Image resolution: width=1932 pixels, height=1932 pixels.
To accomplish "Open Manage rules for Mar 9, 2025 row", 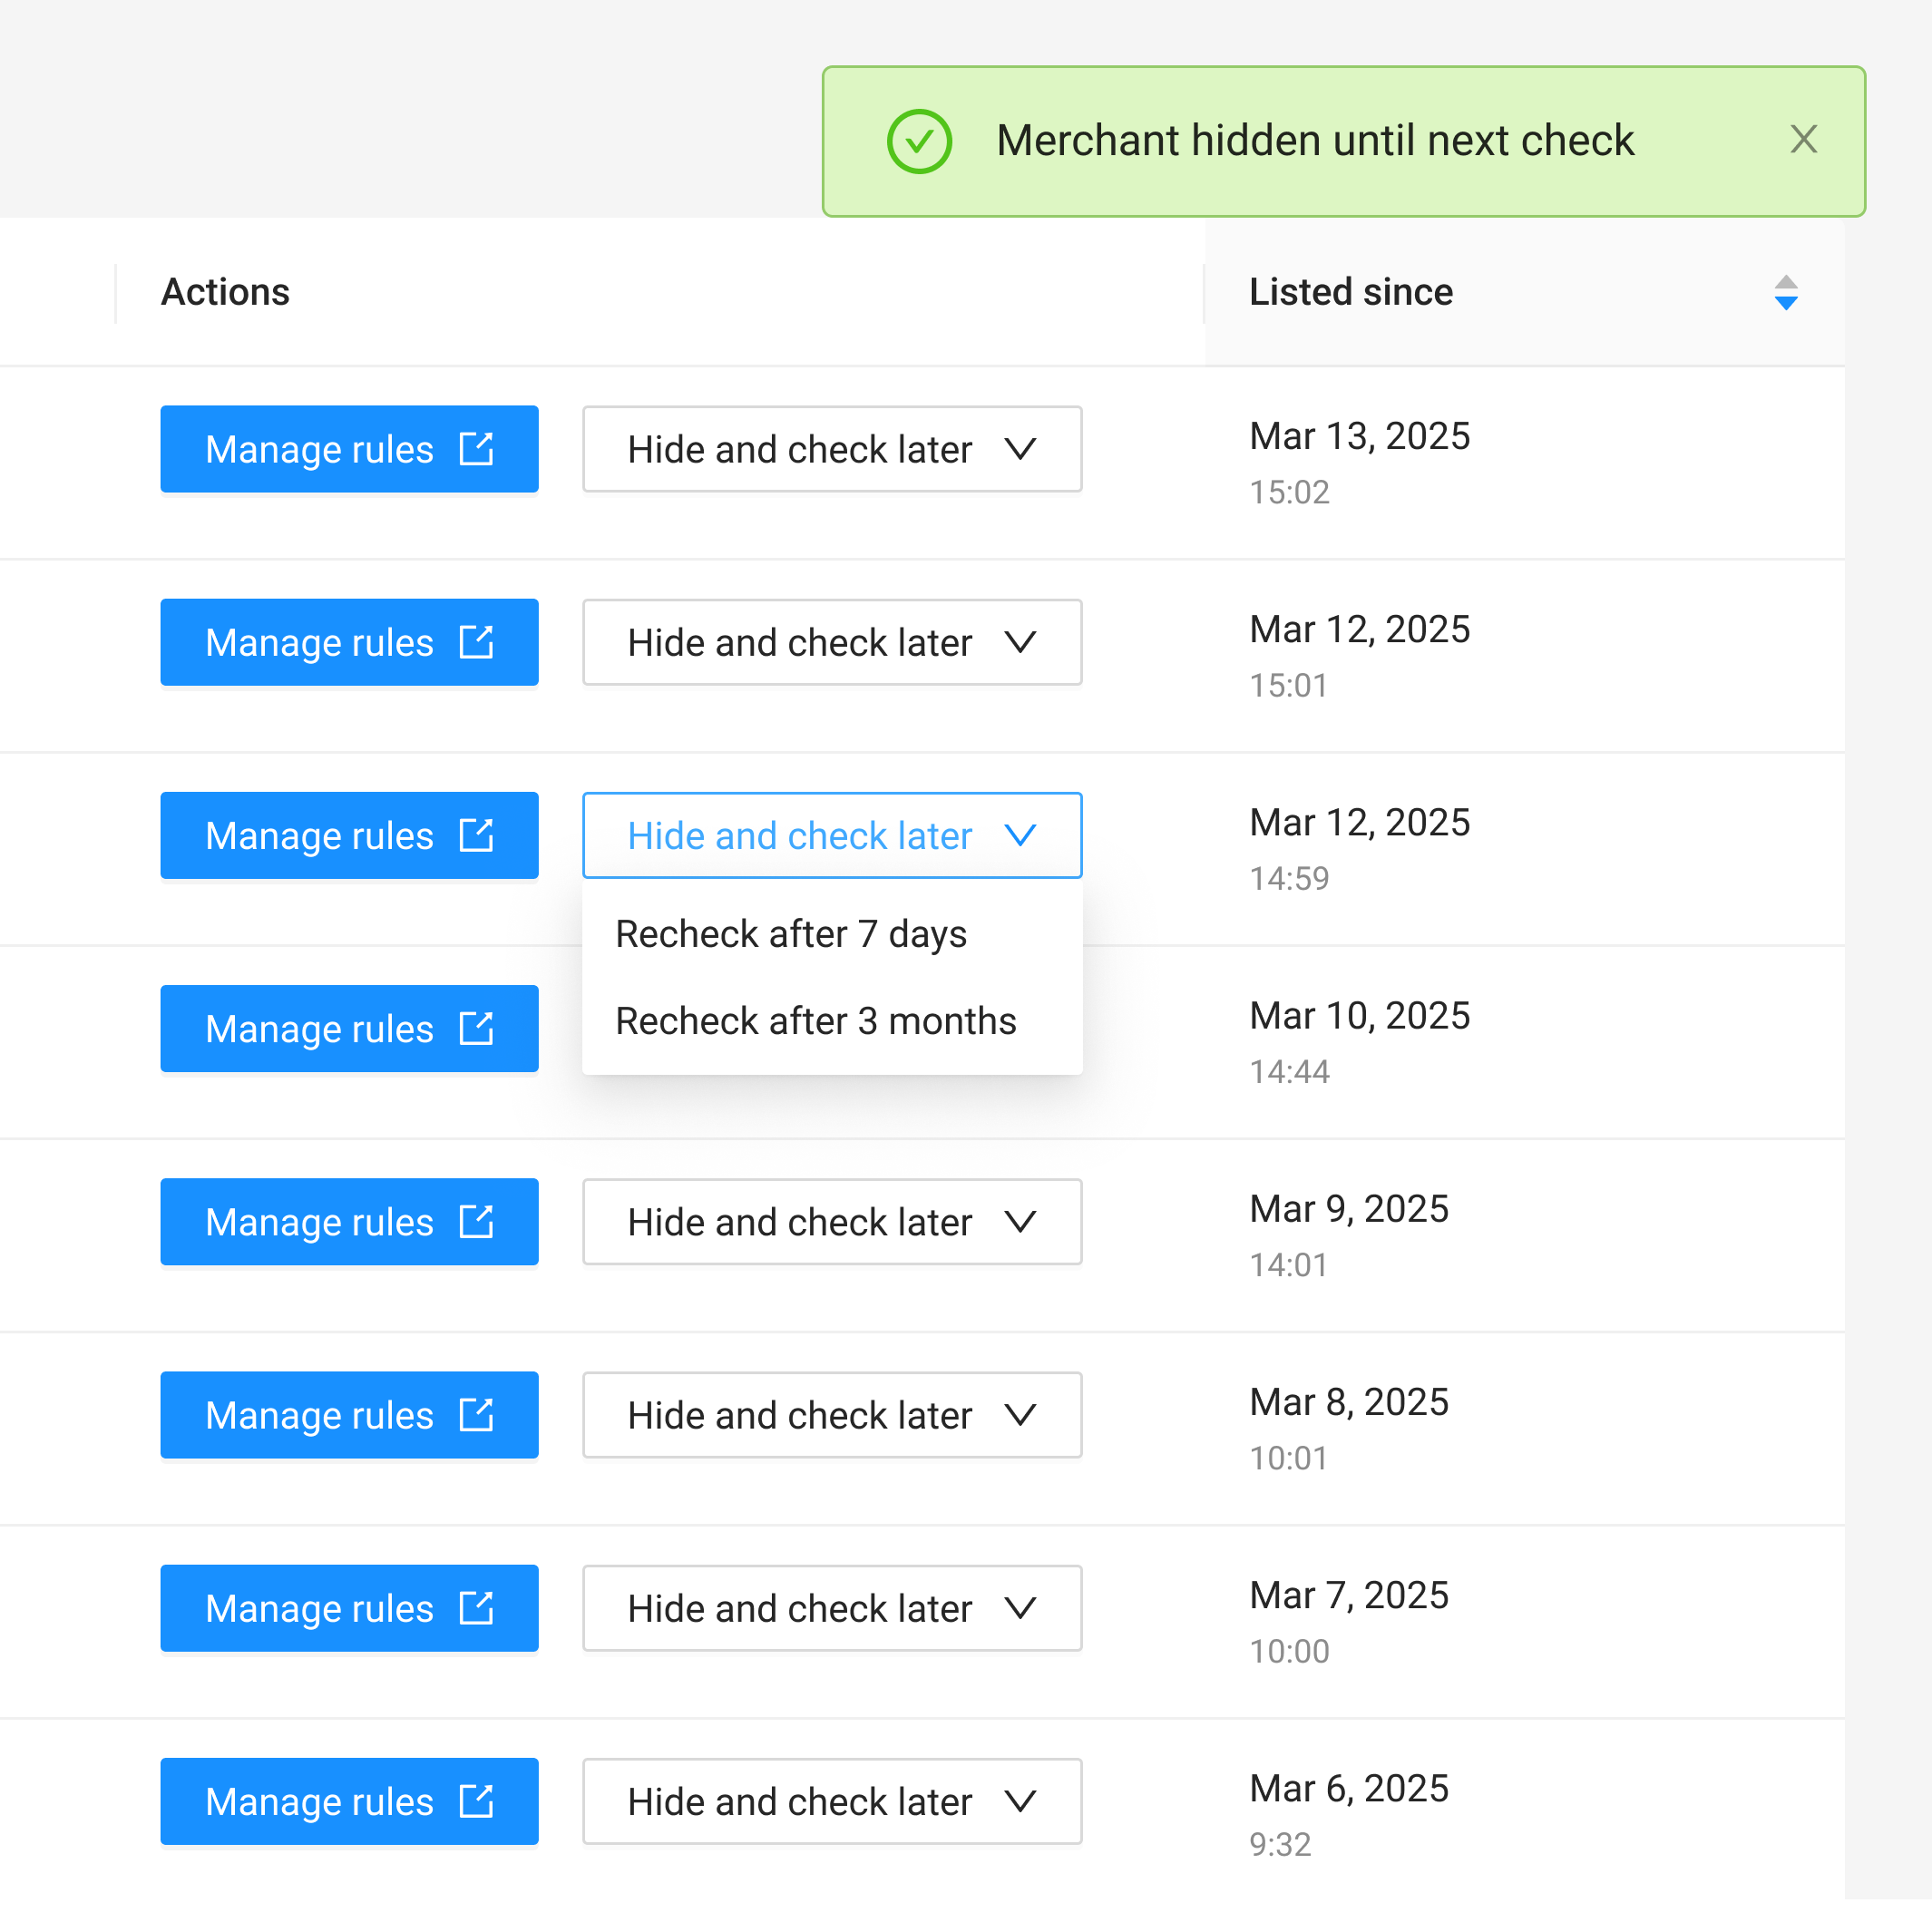I will pyautogui.click(x=349, y=1221).
